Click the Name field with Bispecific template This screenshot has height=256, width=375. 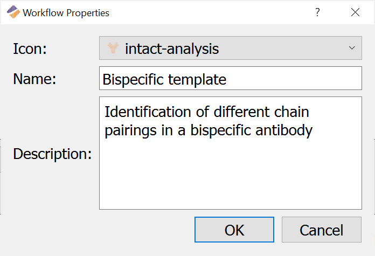(231, 78)
